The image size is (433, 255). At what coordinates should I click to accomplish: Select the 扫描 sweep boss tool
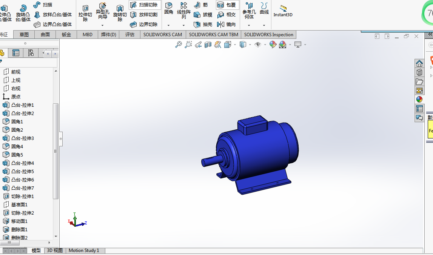[43, 5]
